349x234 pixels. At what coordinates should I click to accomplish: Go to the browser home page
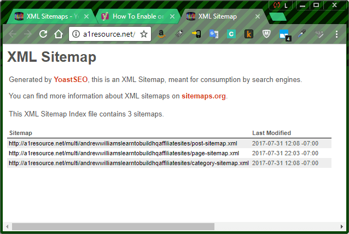click(x=59, y=34)
